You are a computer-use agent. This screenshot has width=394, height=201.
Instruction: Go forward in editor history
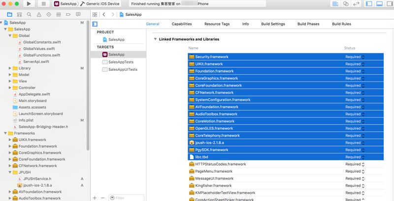[113, 15]
